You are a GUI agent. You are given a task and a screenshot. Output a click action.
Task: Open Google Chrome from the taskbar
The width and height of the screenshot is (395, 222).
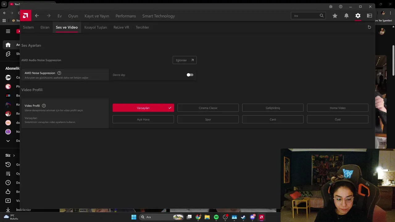(198, 217)
